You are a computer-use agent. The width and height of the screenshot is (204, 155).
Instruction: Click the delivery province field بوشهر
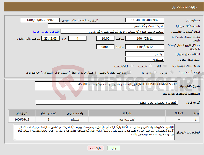[x=144, y=54]
